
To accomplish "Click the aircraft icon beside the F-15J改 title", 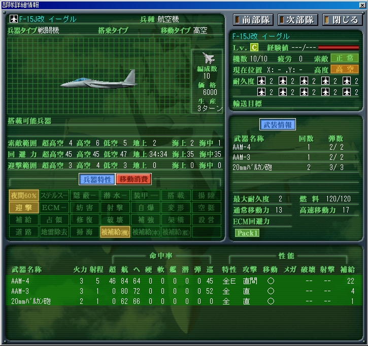I will point(14,19).
